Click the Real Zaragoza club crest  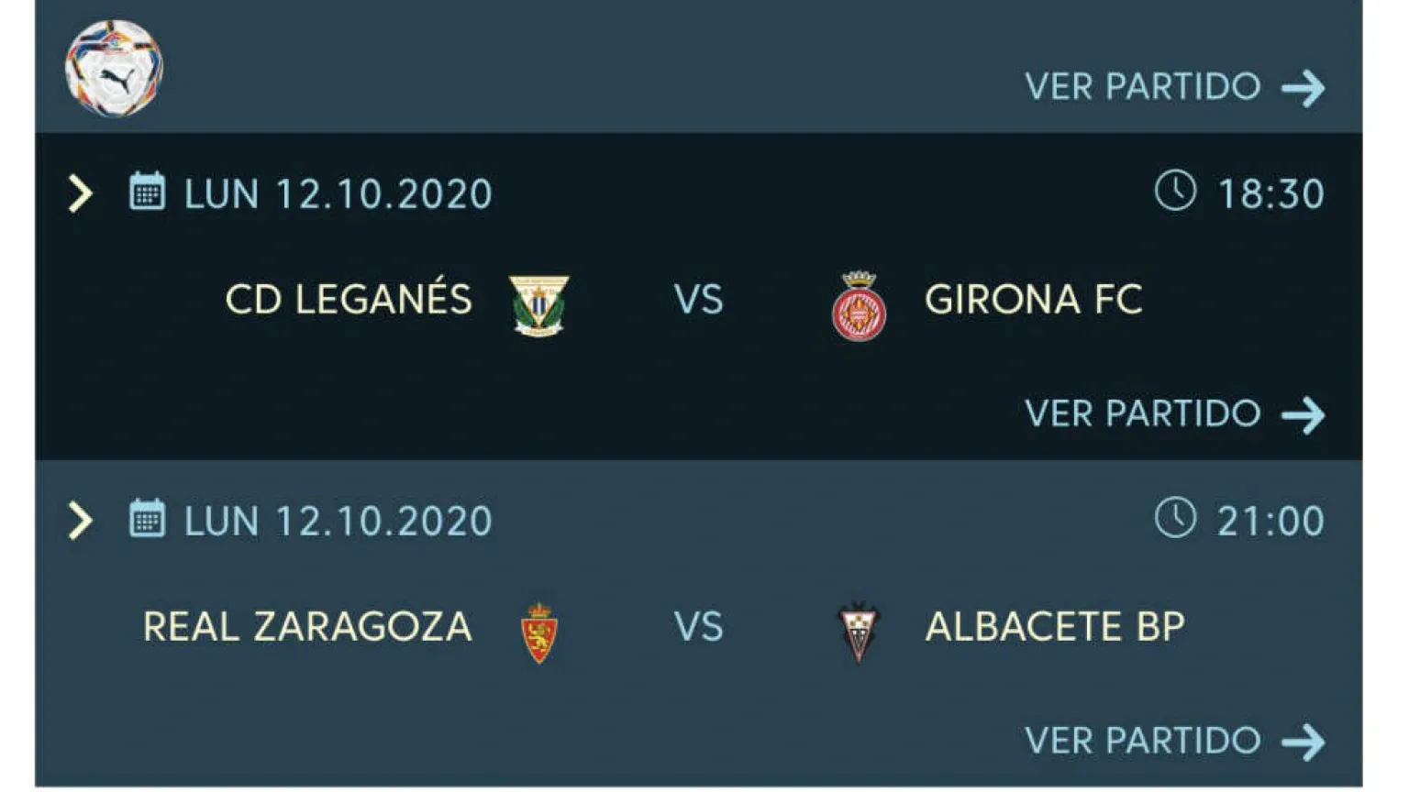[538, 632]
